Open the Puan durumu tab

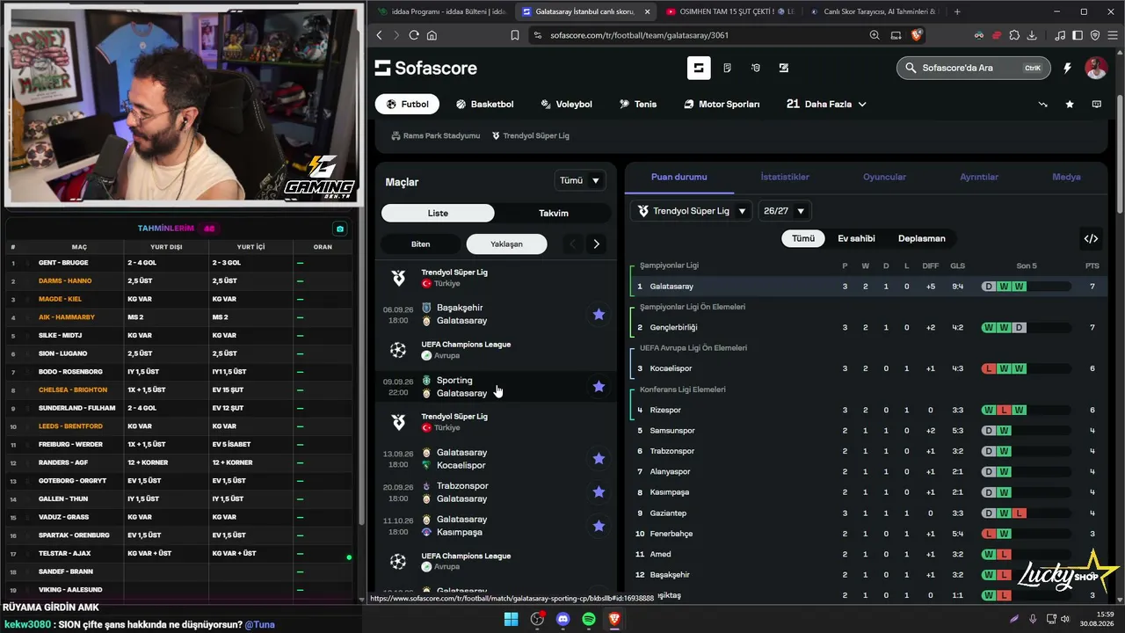679,177
